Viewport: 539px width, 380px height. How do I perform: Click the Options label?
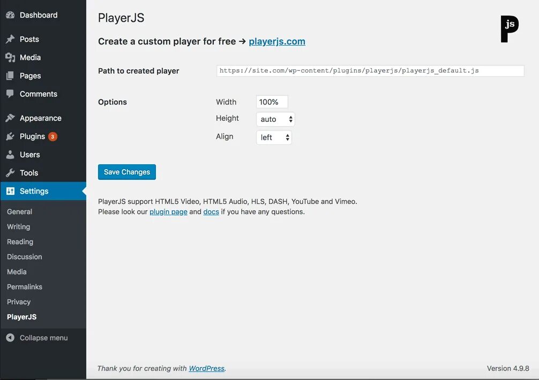click(113, 102)
